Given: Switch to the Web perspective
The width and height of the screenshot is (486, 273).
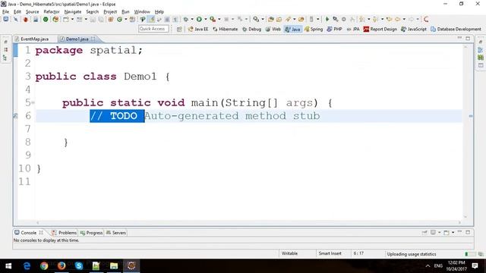Looking at the screenshot, I should coord(273,29).
